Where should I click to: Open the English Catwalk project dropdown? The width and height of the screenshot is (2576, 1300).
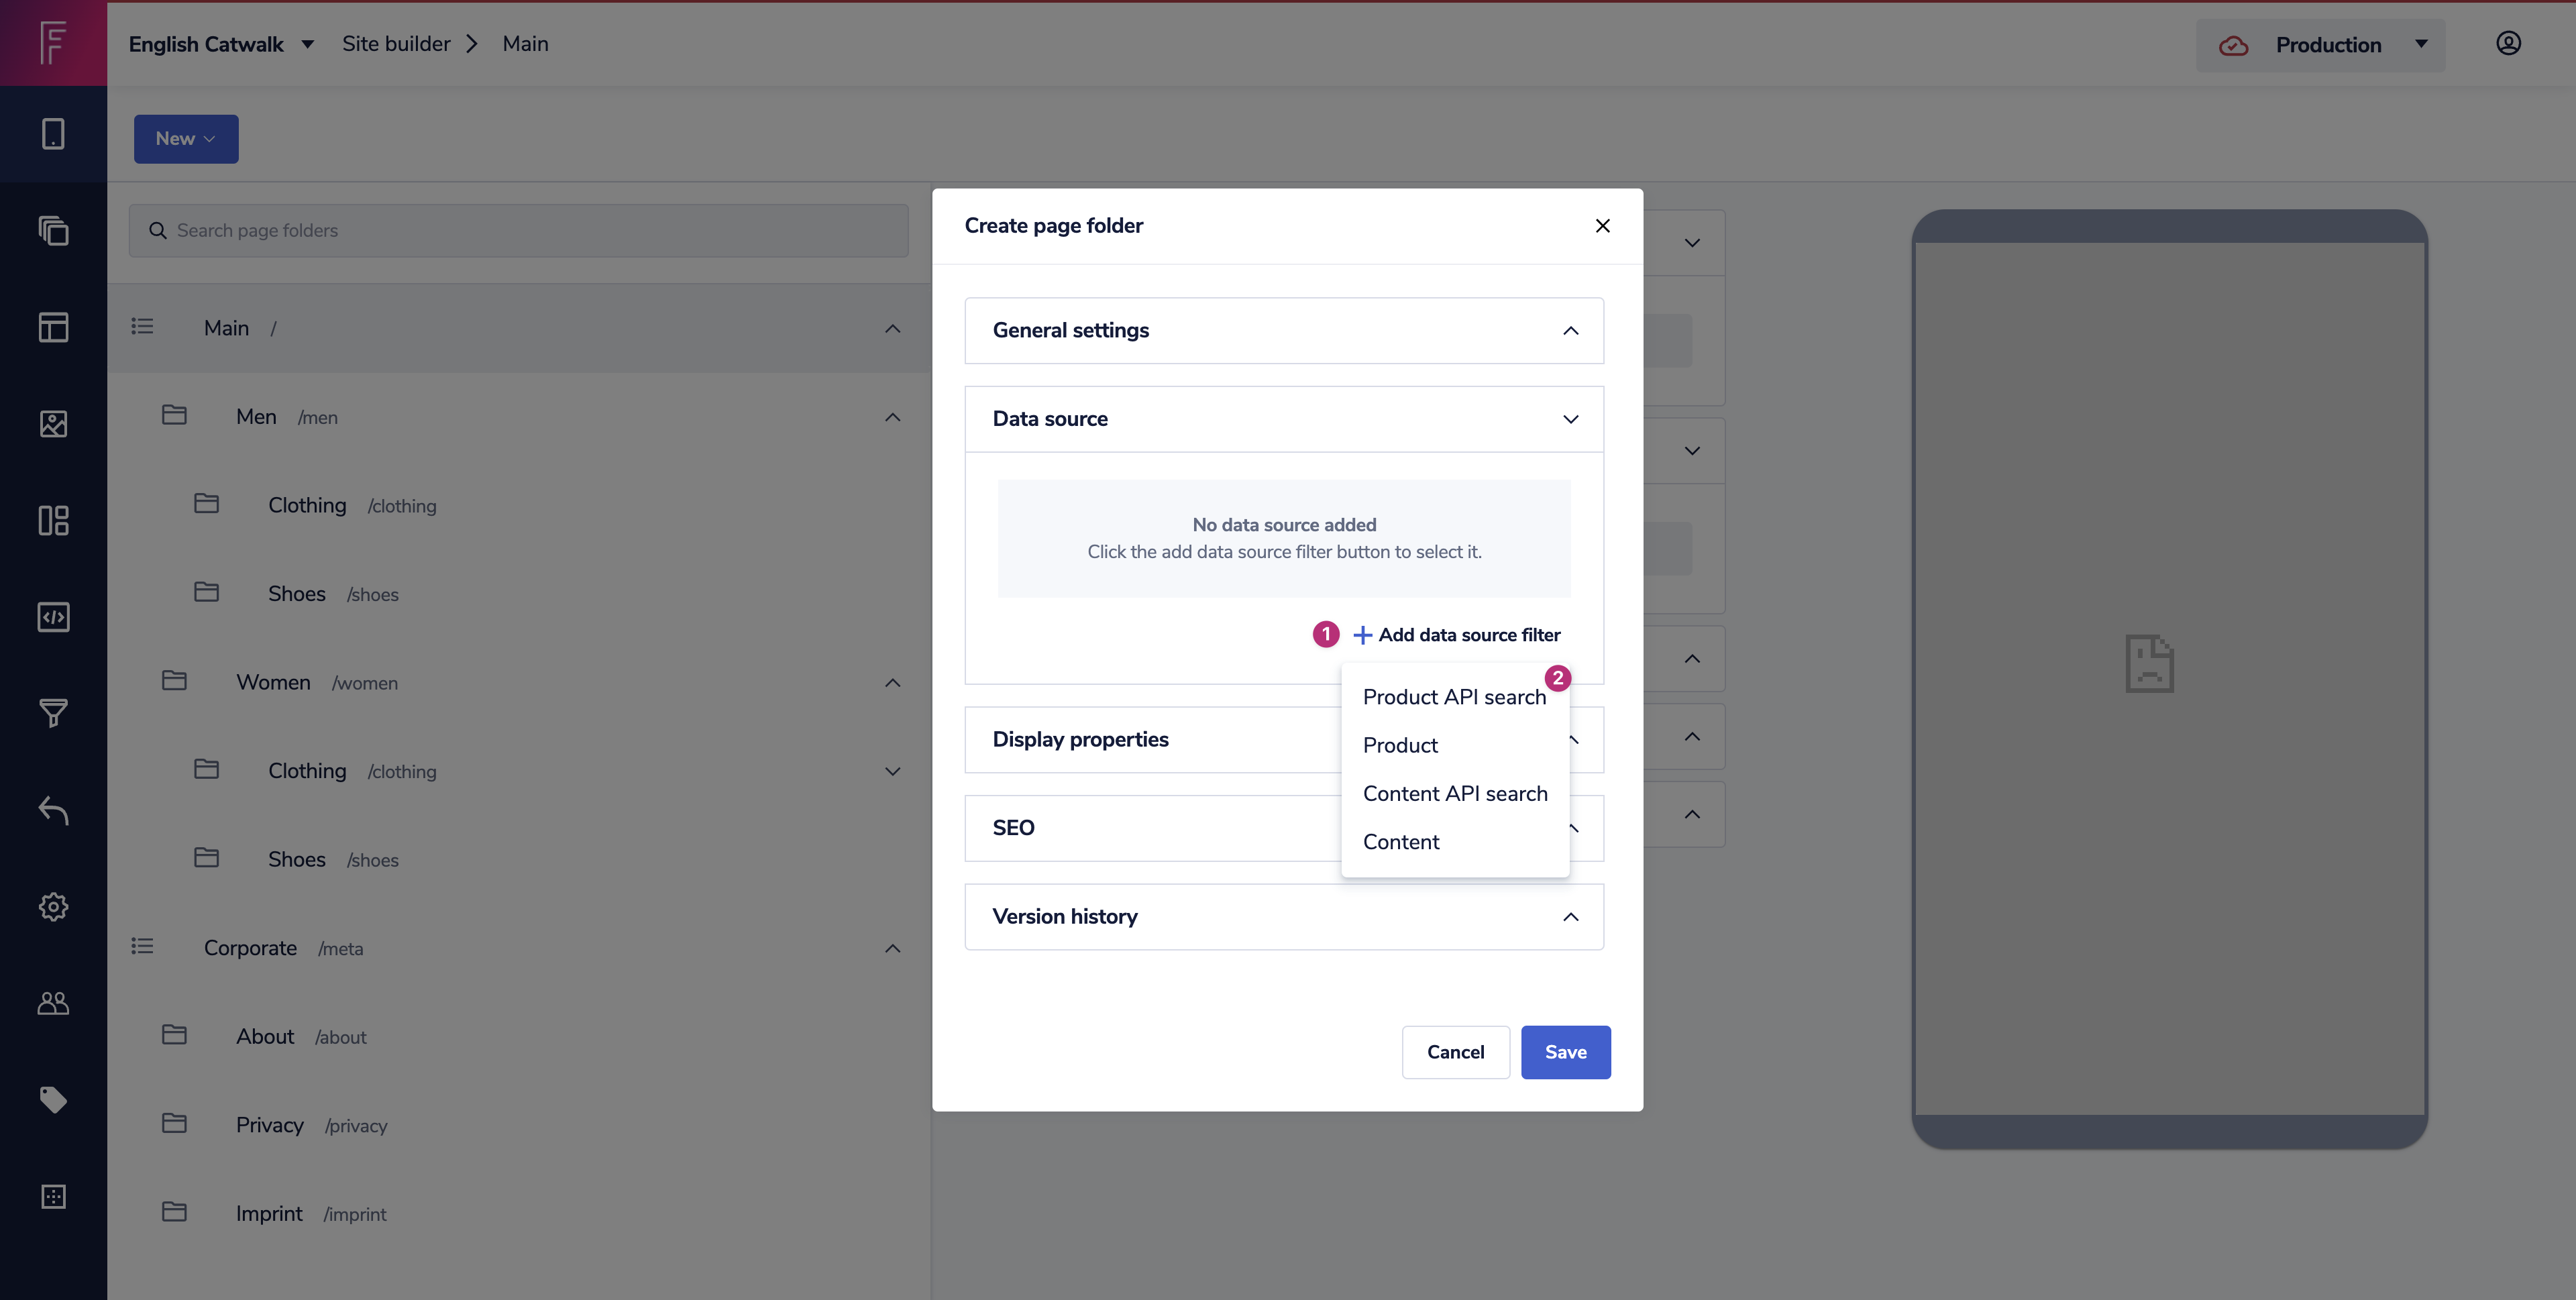tap(221, 44)
